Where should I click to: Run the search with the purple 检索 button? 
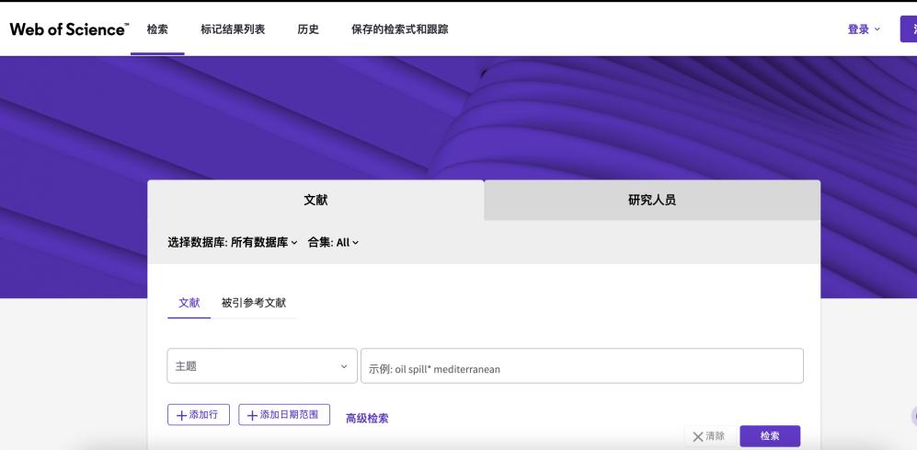pyautogui.click(x=770, y=436)
